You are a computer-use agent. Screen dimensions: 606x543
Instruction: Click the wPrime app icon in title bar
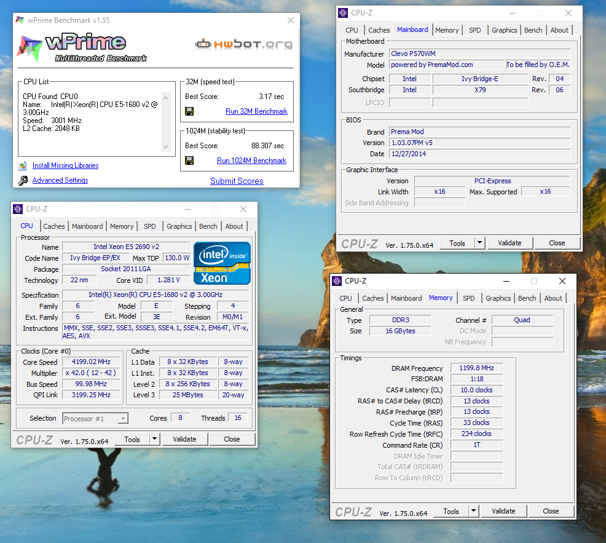(x=20, y=20)
